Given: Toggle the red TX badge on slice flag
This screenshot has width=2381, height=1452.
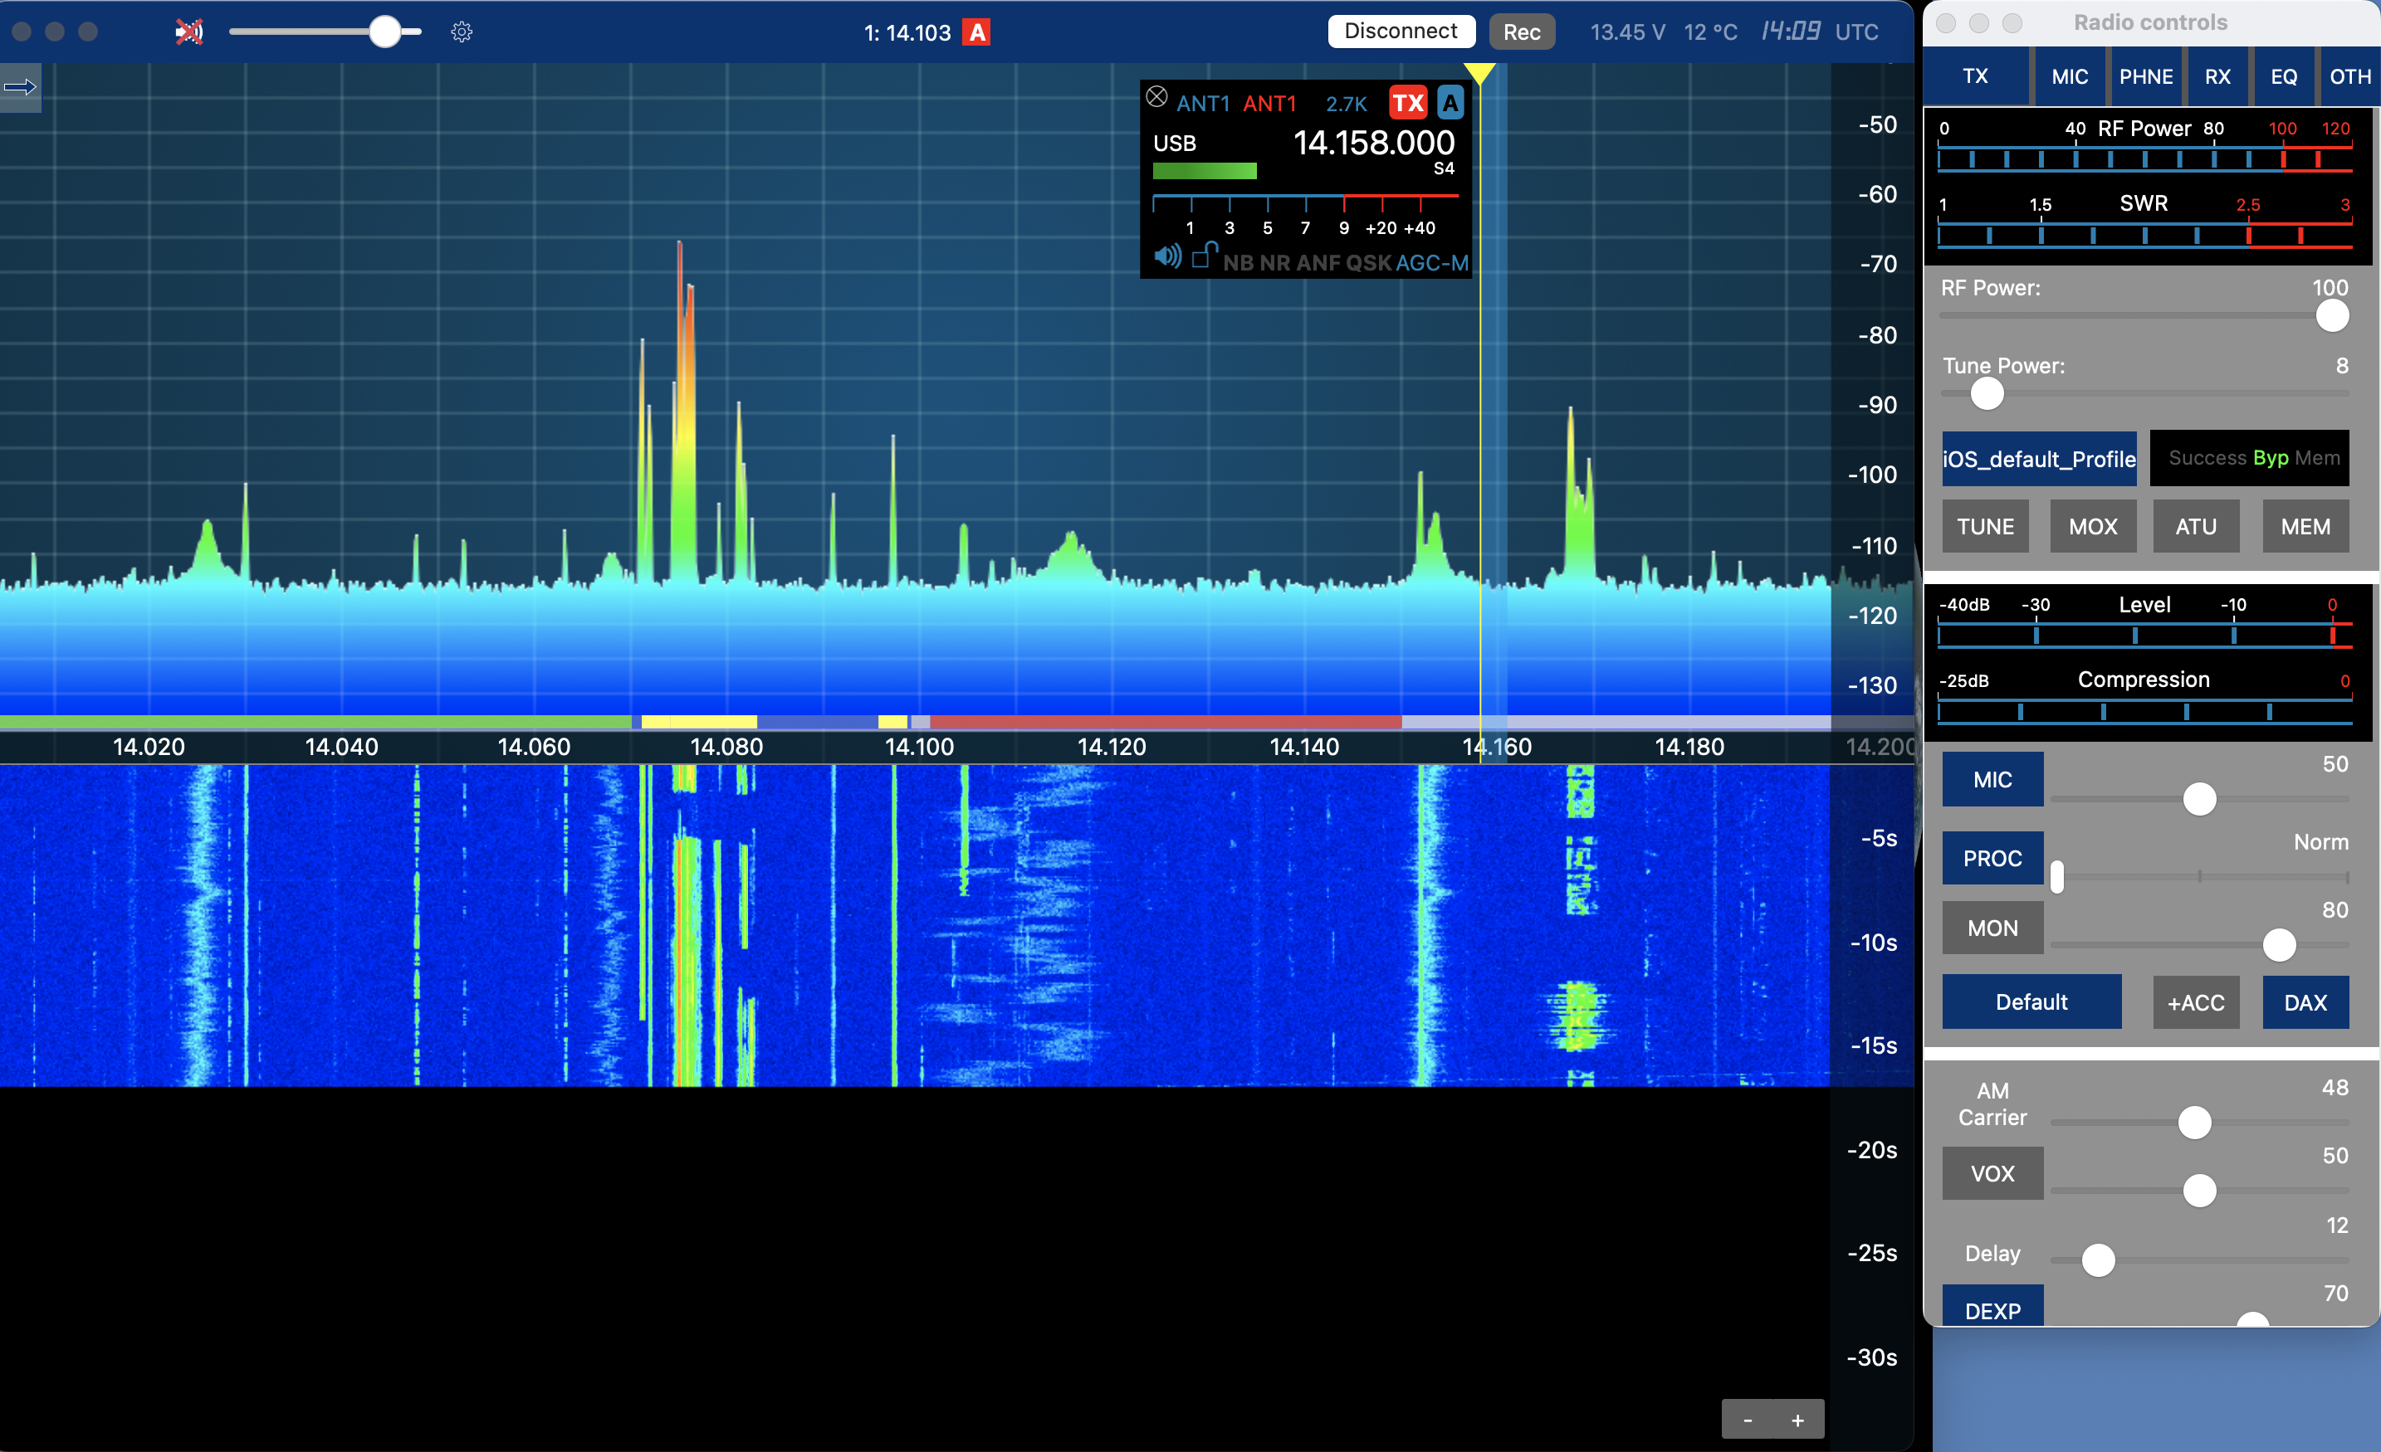Looking at the screenshot, I should point(1408,104).
